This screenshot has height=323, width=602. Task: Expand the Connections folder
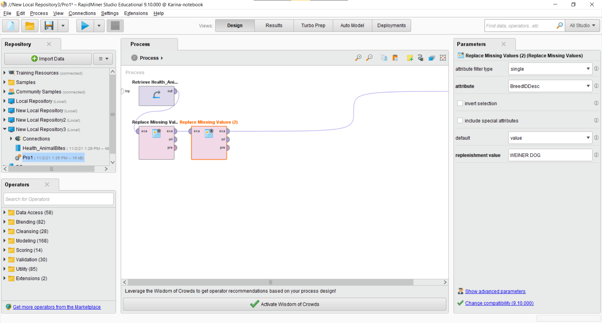point(11,138)
